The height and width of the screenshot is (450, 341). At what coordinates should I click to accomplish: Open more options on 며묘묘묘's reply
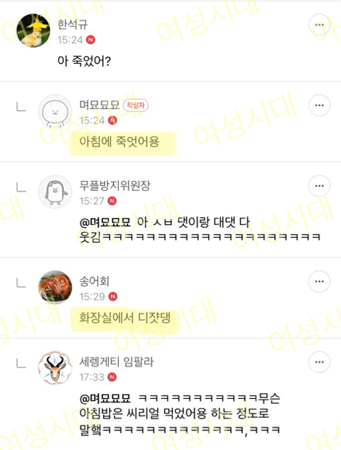tap(320, 105)
